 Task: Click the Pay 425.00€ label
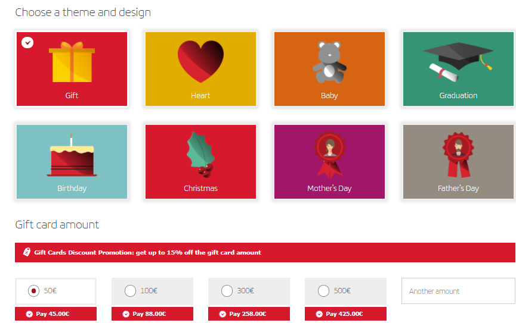(x=345, y=314)
